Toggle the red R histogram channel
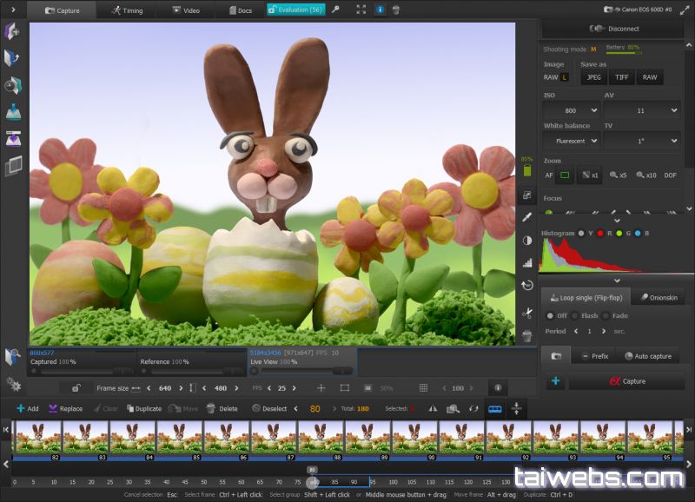The image size is (695, 502). pos(599,234)
